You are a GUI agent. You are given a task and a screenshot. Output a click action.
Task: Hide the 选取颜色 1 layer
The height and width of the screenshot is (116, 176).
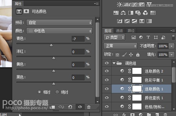pyautogui.click(x=107, y=89)
